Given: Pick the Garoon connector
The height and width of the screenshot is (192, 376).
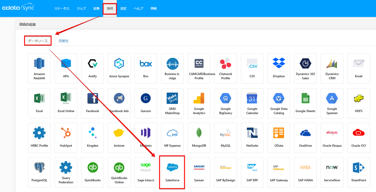Looking at the screenshot, I should pyautogui.click(x=146, y=103).
